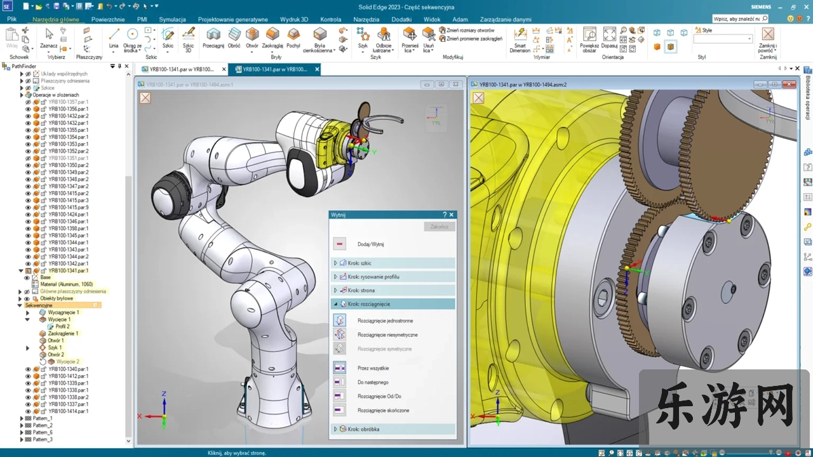Choose the Do następnego extent icon
The width and height of the screenshot is (813, 457).
point(340,382)
